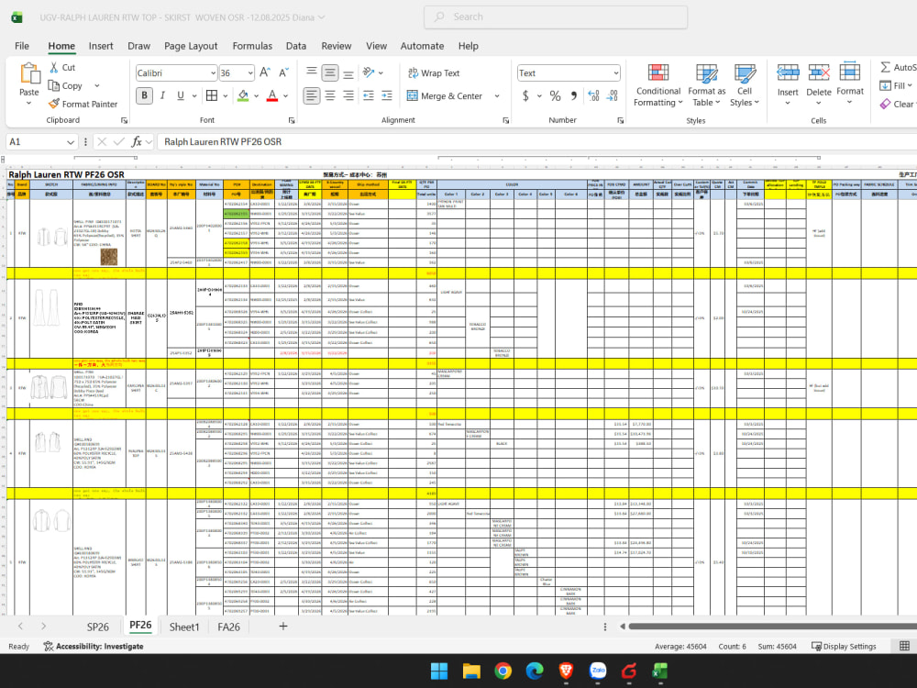
Task: Open the SP26 sheet tab
Action: tap(98, 627)
